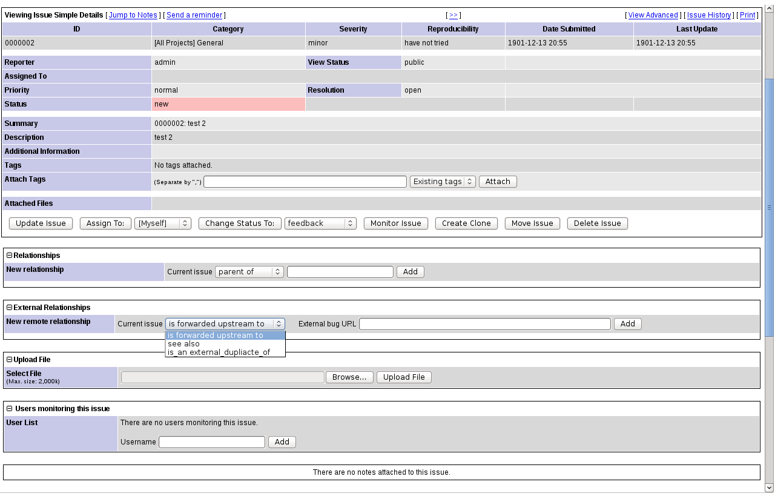Click the Update Issue button
Viewport: 775px width, 499px height.
click(41, 223)
